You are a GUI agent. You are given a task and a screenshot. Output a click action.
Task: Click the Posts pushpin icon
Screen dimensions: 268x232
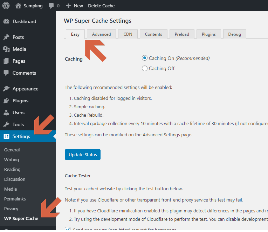click(6, 37)
